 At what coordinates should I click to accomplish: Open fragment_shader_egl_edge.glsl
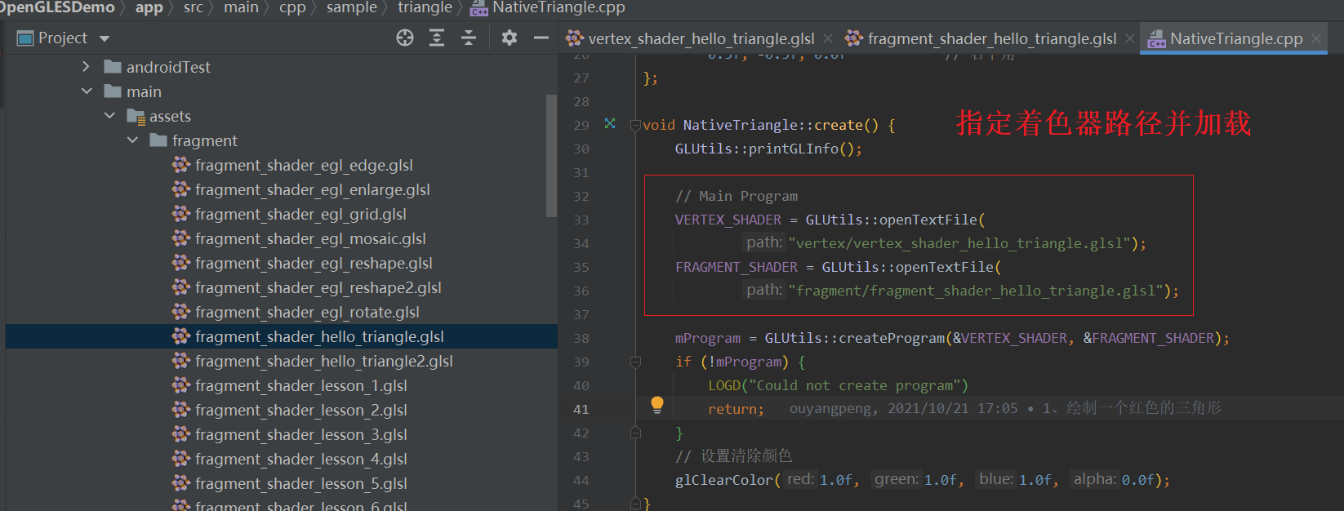[304, 165]
